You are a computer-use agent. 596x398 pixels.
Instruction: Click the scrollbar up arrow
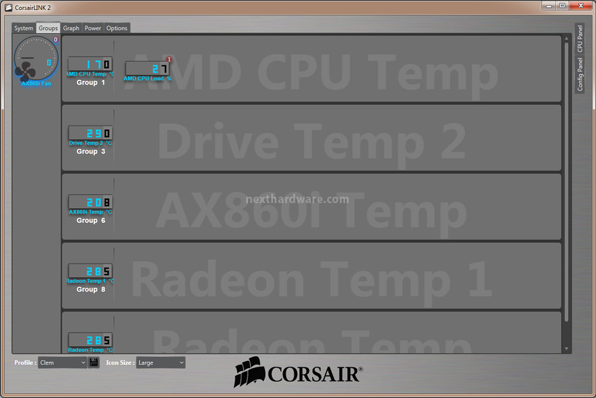[x=566, y=38]
